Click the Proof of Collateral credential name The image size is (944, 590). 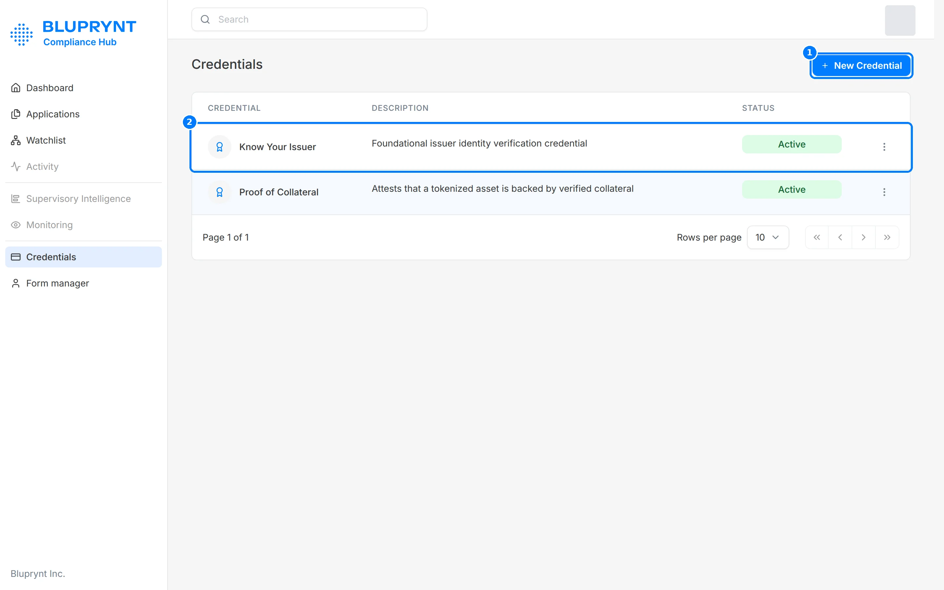[x=279, y=192]
